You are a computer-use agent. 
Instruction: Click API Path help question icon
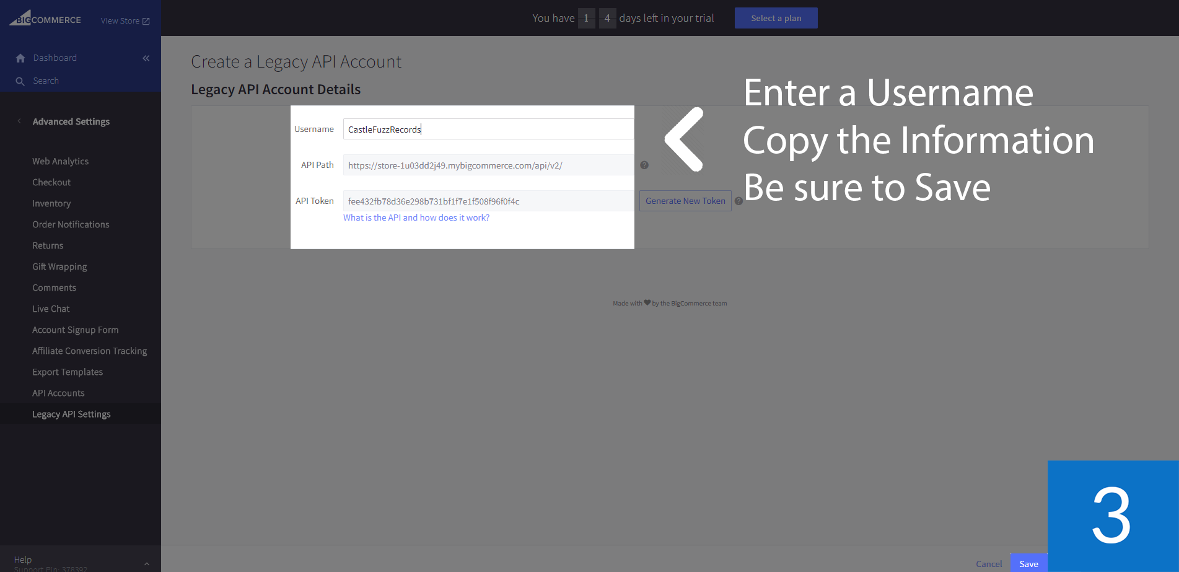click(644, 165)
